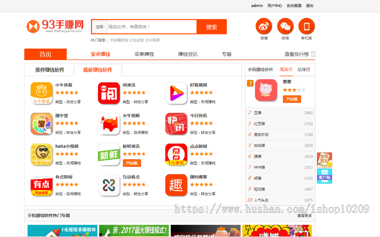380x237 pixels.
Task: Open the 微信 WeChat icon
Action: pyautogui.click(x=285, y=27)
